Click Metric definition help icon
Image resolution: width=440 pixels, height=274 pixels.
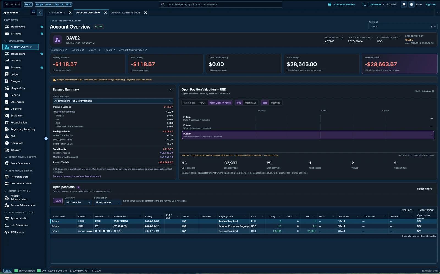coord(433,91)
